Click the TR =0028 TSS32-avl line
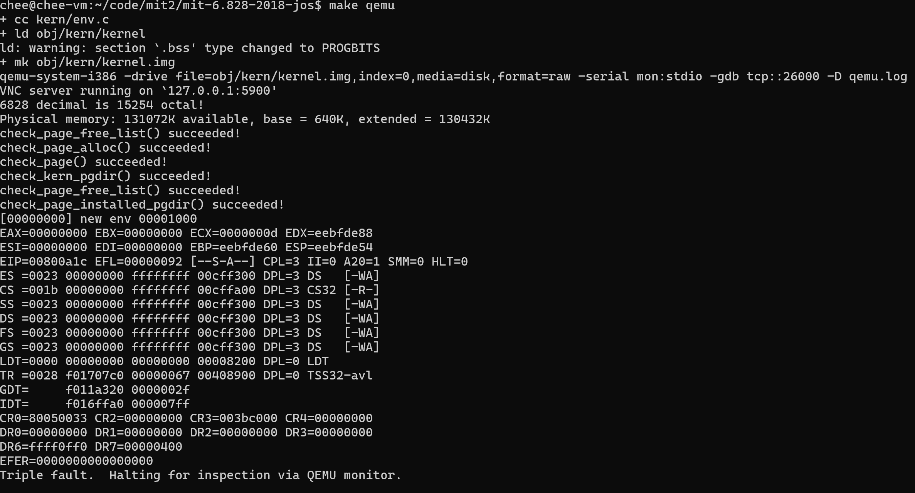 pyautogui.click(x=186, y=376)
